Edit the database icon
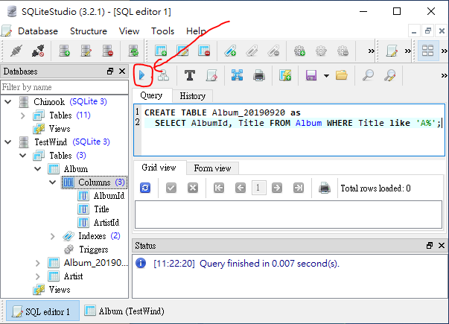449x324 pixels. coord(86,51)
